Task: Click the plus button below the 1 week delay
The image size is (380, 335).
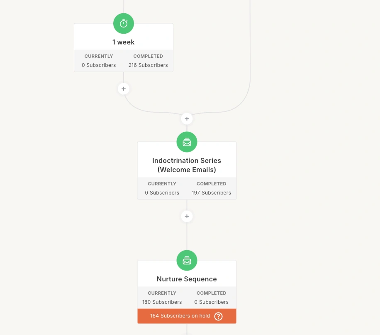Action: pos(124,89)
